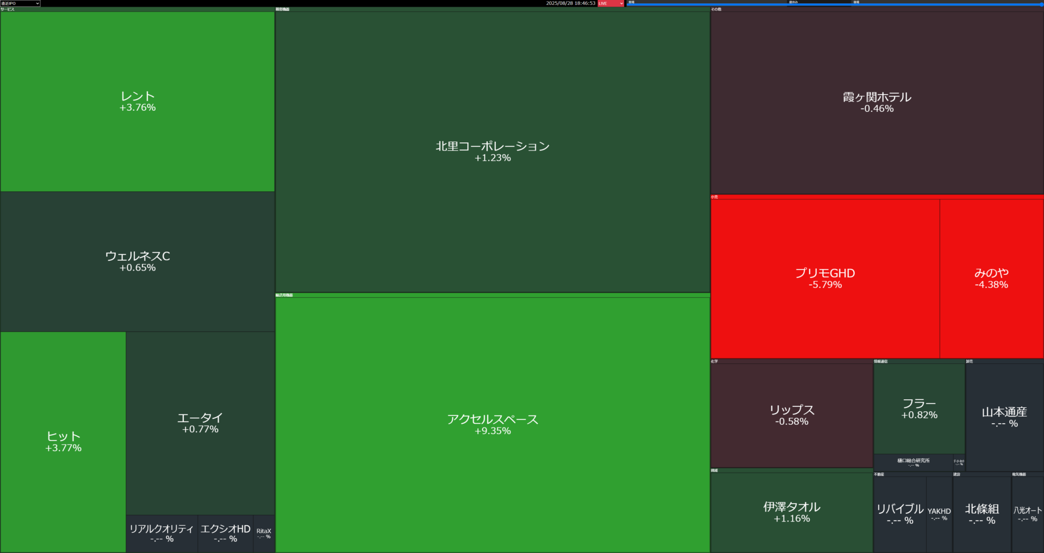
Task: Select the みのや -4.38% tile
Action: (991, 278)
